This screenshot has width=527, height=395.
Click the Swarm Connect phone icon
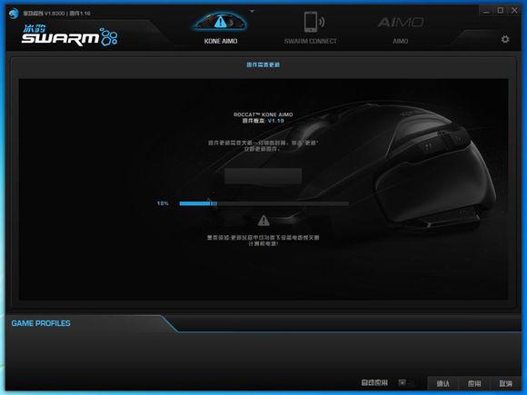click(x=313, y=22)
